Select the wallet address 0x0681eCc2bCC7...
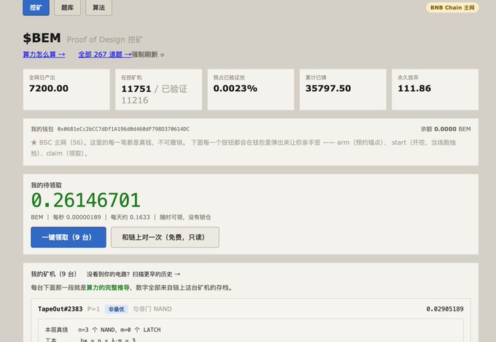 pos(123,129)
